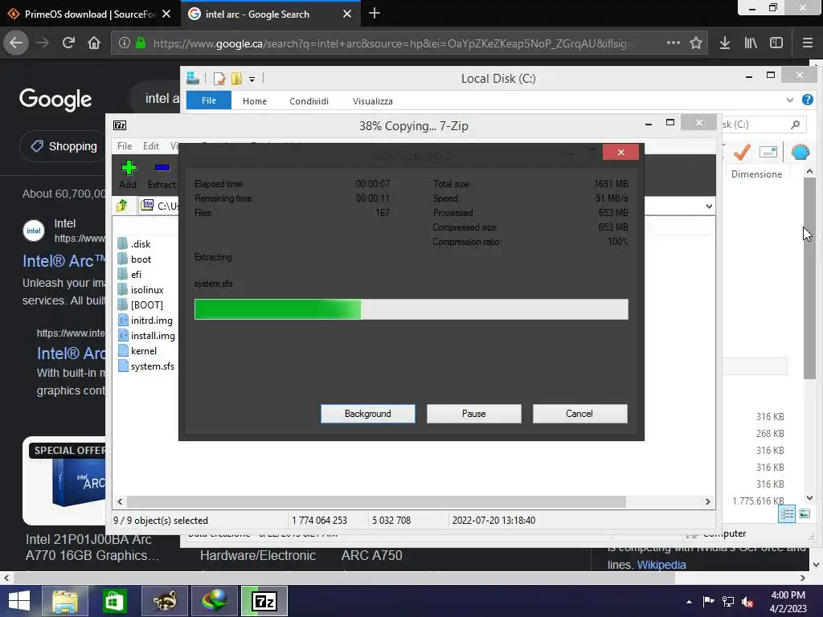Click the blue shell icon in Explorer
This screenshot has width=823, height=617.
(x=800, y=152)
